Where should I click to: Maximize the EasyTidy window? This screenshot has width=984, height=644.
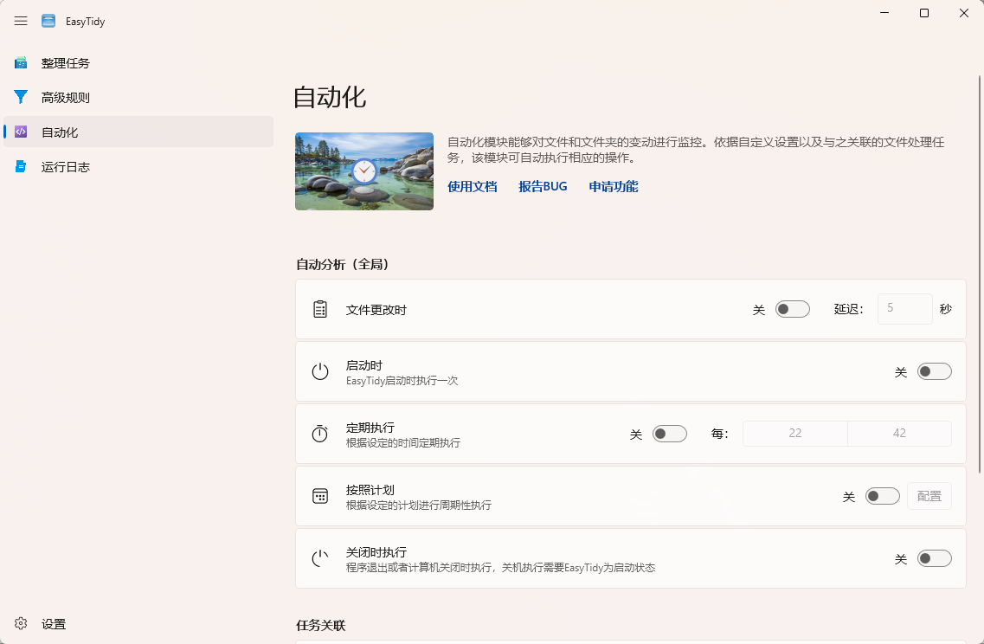pyautogui.click(x=923, y=13)
